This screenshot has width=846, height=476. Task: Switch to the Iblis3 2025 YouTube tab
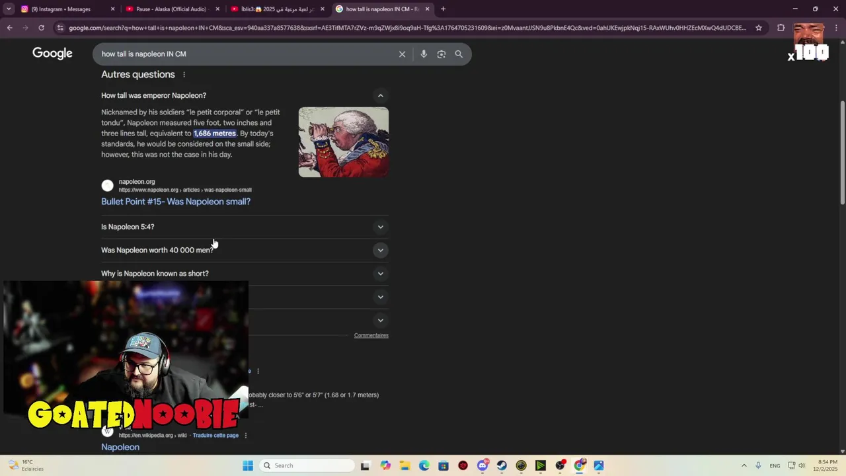[277, 9]
